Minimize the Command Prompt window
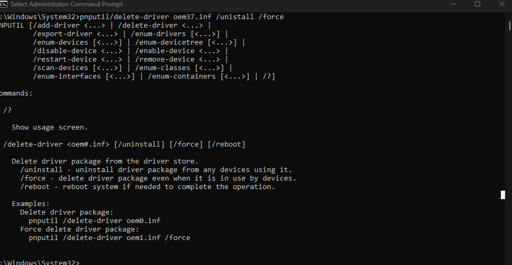This screenshot has width=512, height=265. [x=453, y=4]
